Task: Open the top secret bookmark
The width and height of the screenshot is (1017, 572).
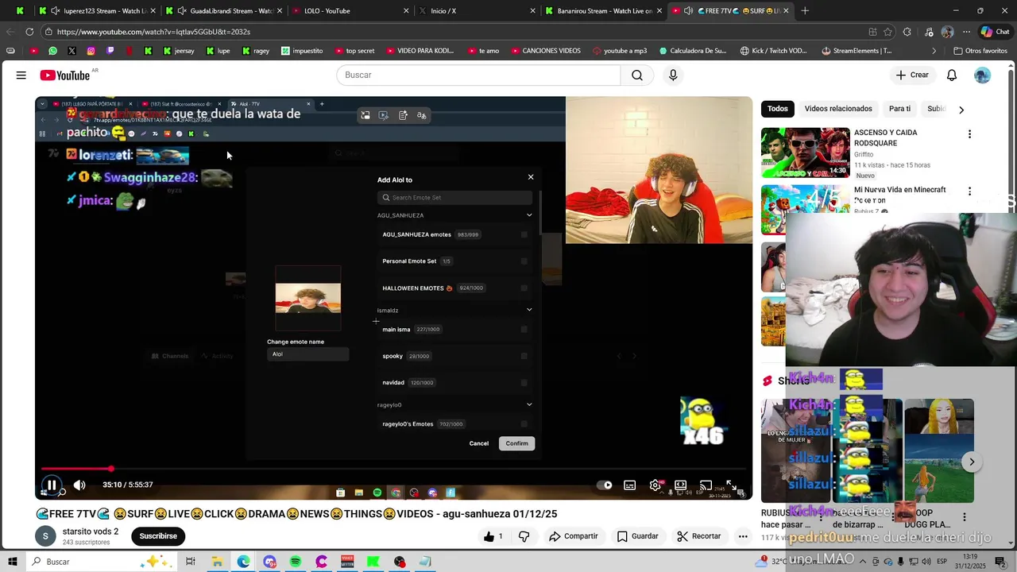Action: pos(355,51)
